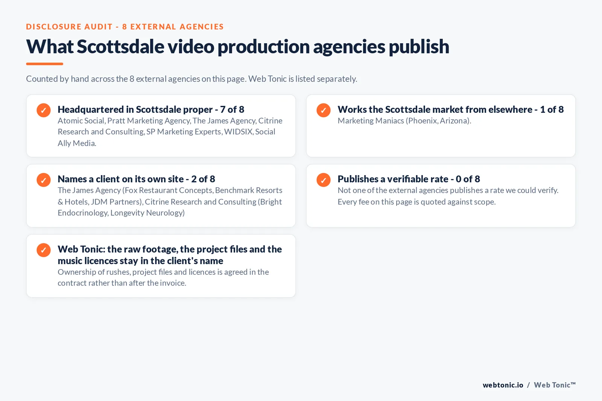Select the Web Tonic raw footage heading
This screenshot has height=401, width=602.
(170, 255)
